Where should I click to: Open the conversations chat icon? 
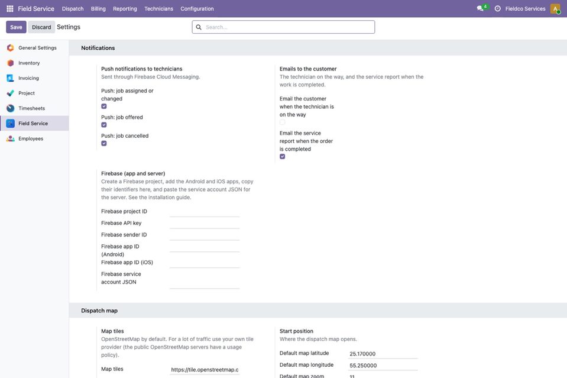click(480, 8)
